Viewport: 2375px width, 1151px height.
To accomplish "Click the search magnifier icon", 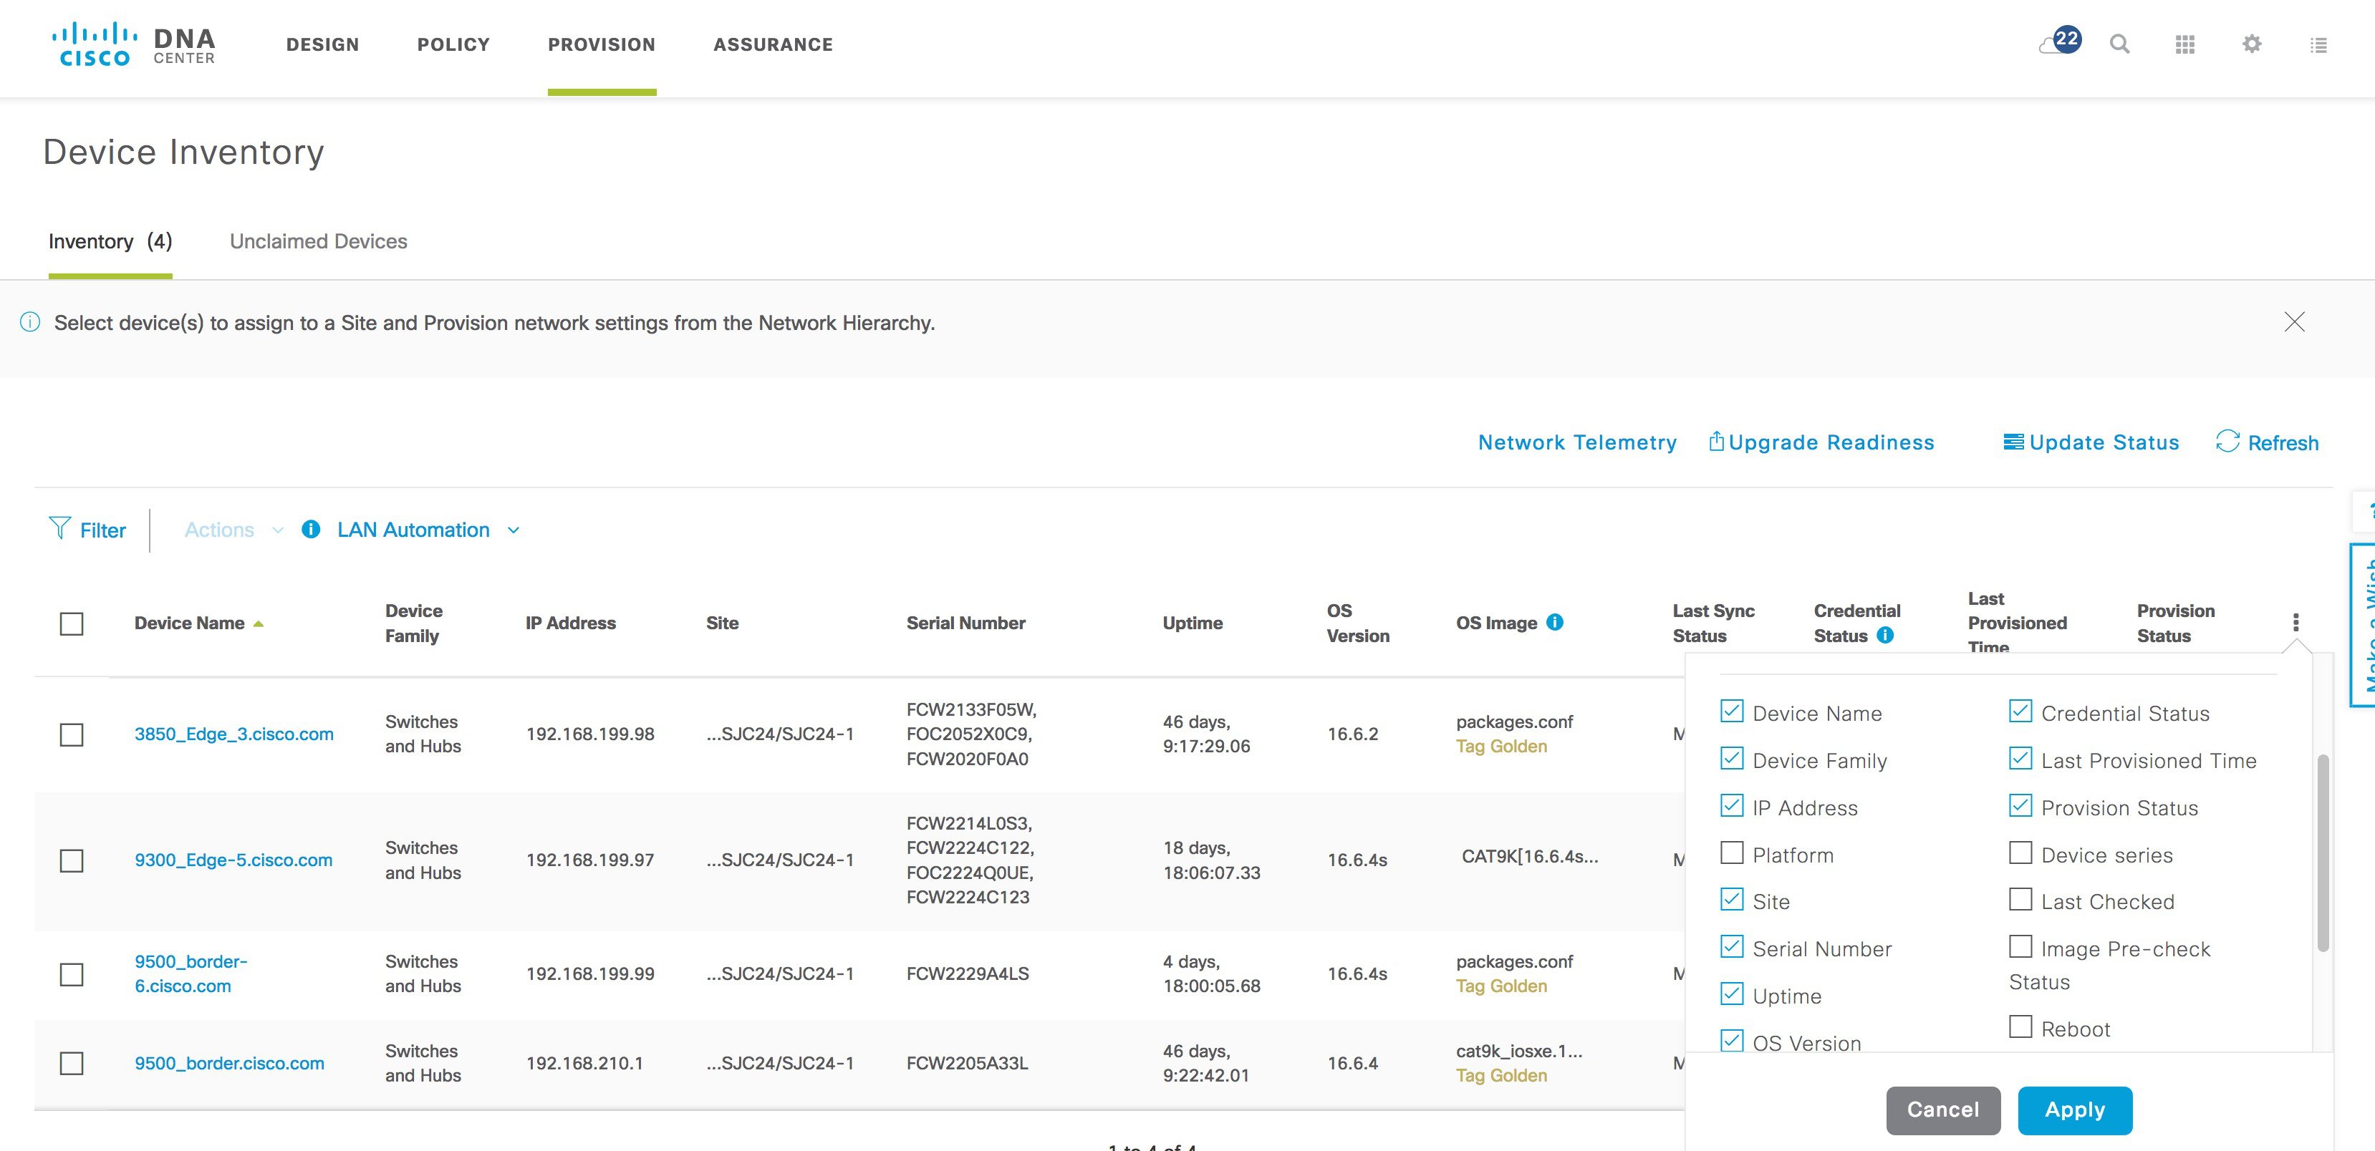I will point(2119,44).
